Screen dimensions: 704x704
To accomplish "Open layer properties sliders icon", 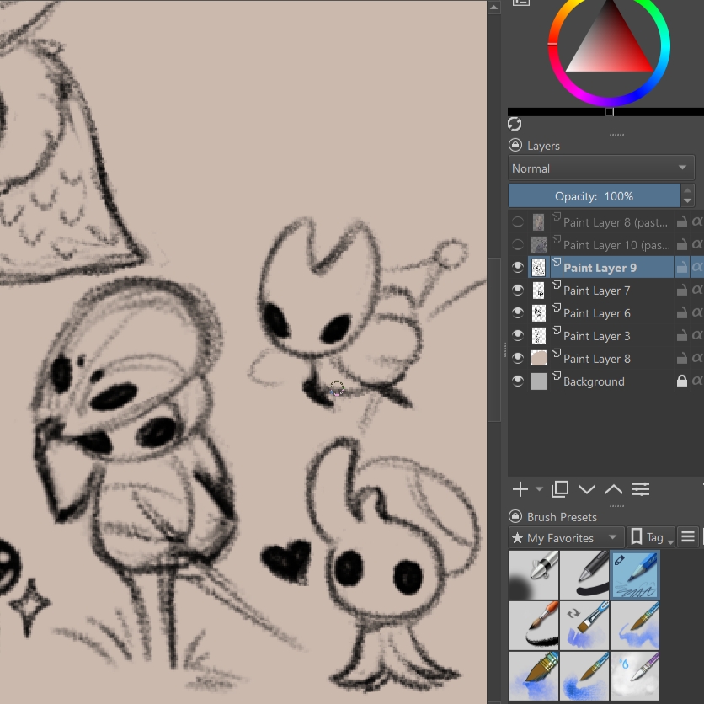I will coord(641,489).
